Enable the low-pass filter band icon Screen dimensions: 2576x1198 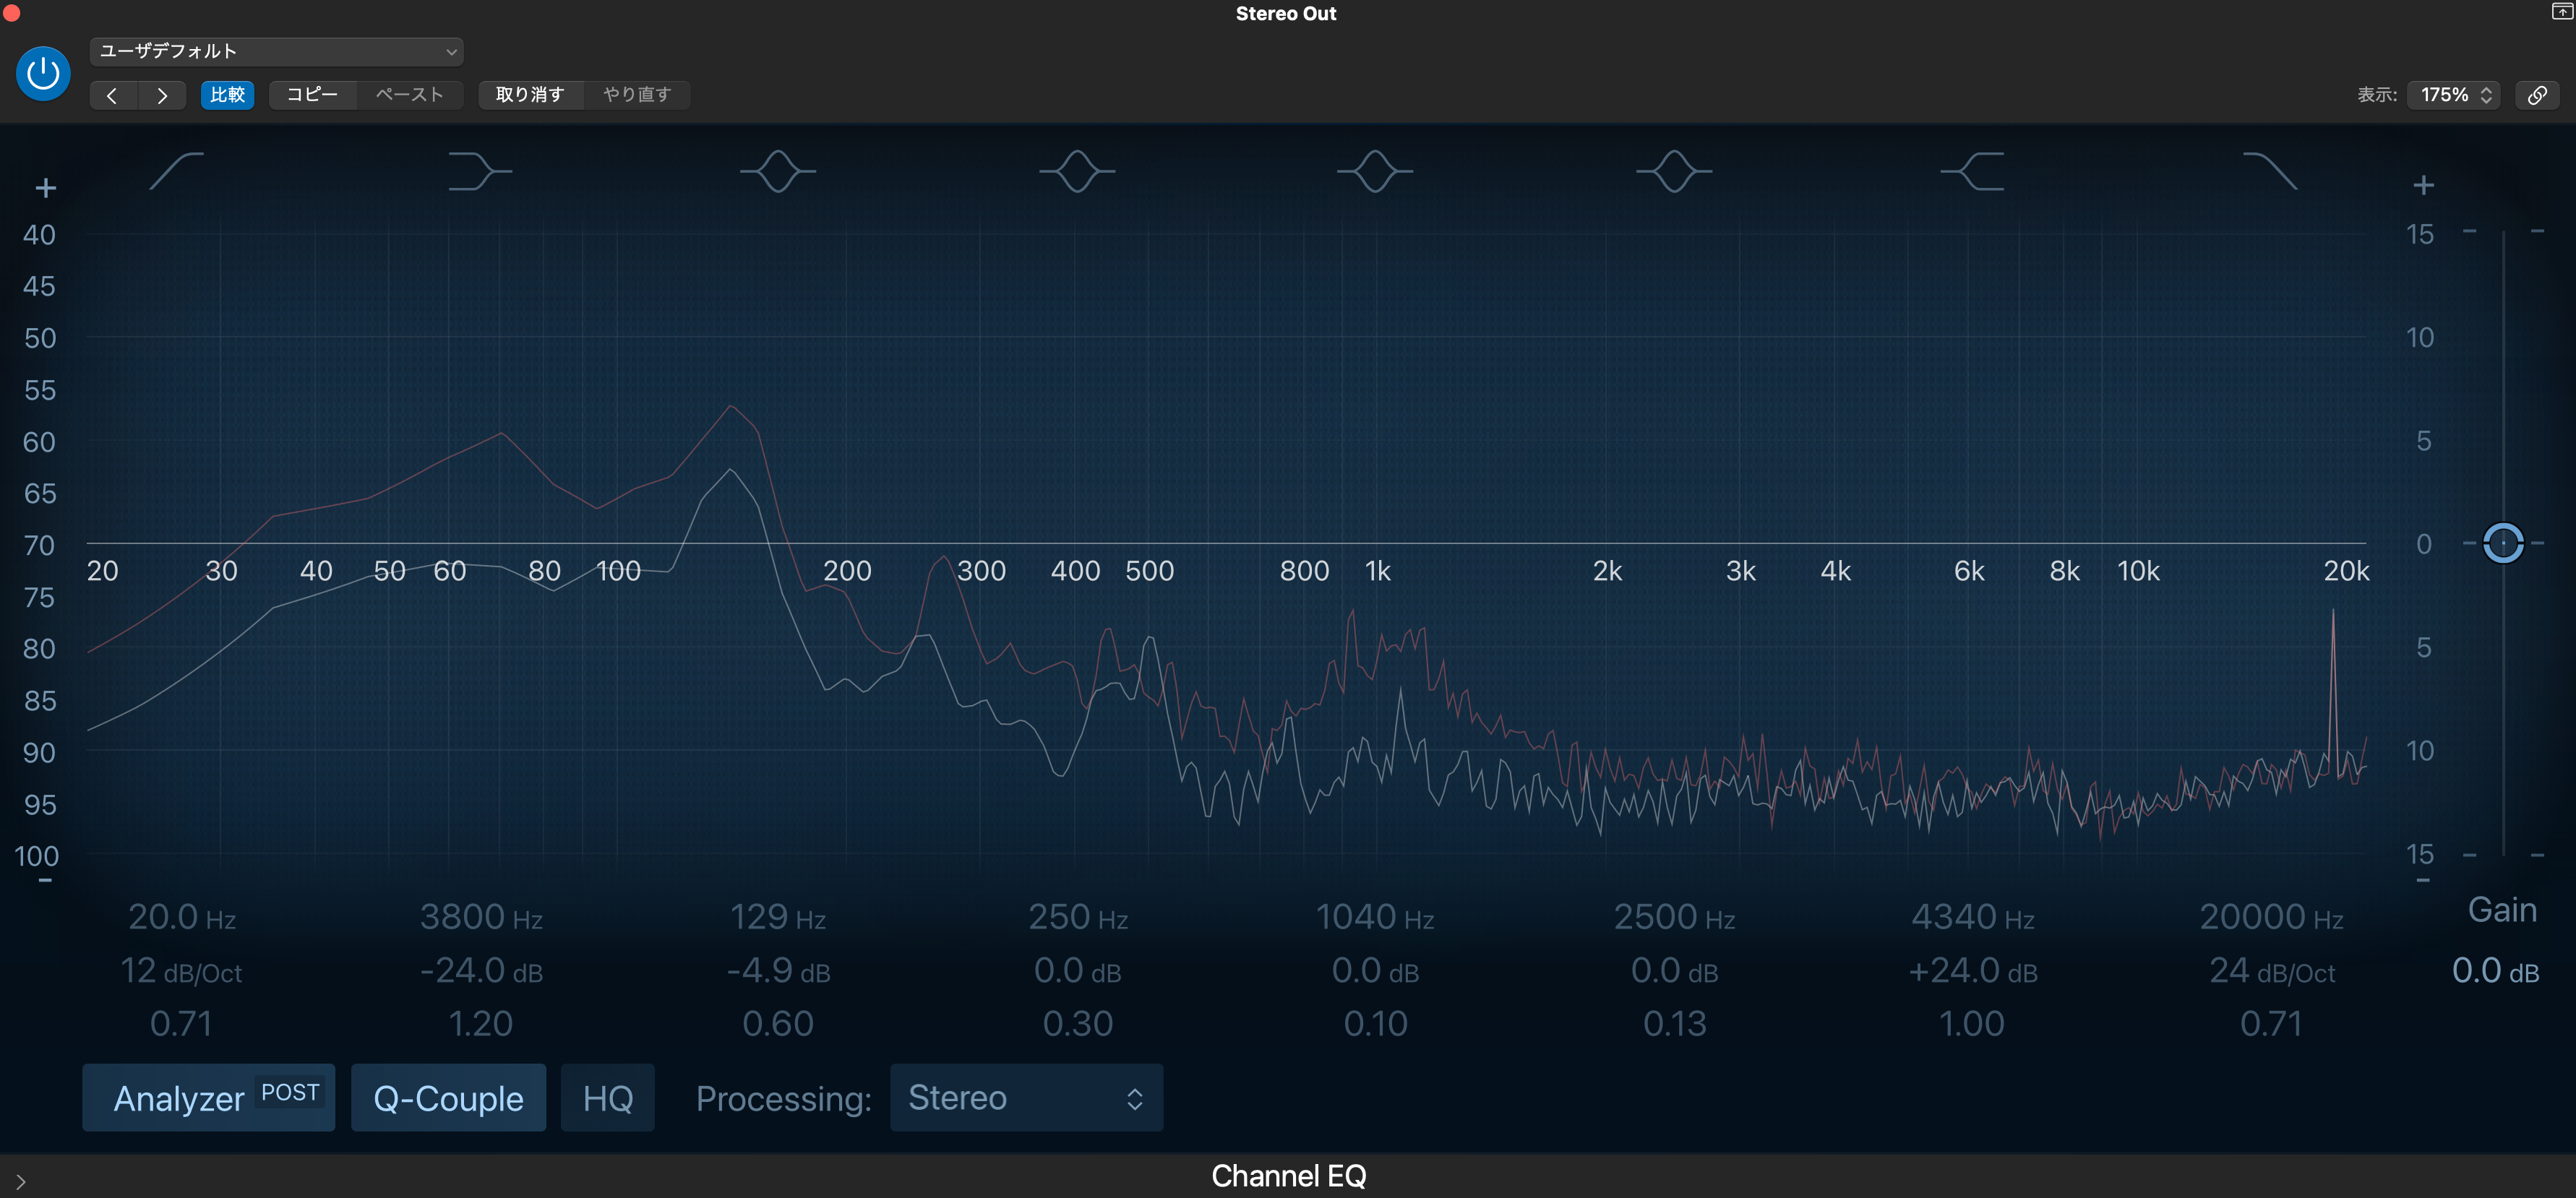(2270, 171)
